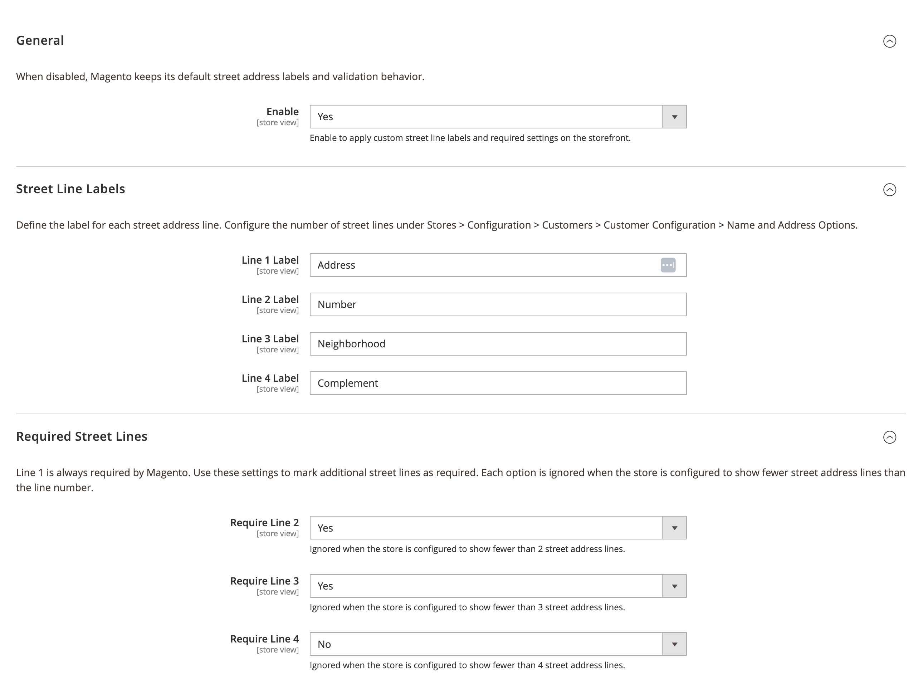923x689 pixels.
Task: Click the Line 1 Label text
Action: (x=270, y=260)
